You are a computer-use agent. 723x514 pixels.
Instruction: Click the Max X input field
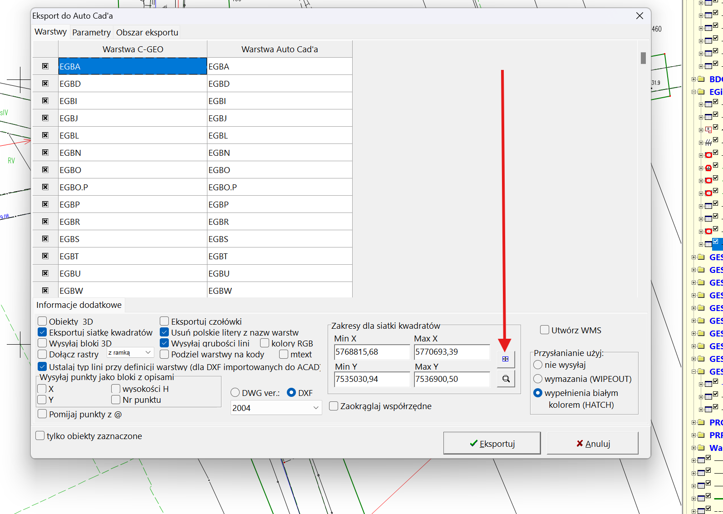(452, 352)
